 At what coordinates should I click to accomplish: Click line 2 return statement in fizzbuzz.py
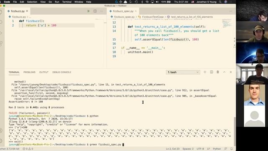41,25
